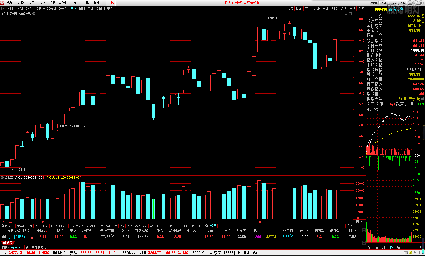Select the 市场 tab
This screenshot has height=256, width=425.
click(111, 3)
